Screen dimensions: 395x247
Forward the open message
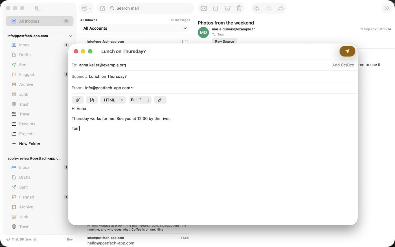coord(281,8)
